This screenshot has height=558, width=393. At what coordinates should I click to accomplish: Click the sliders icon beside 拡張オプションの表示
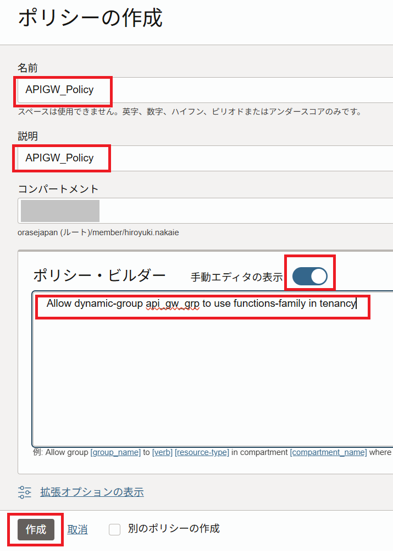[25, 492]
